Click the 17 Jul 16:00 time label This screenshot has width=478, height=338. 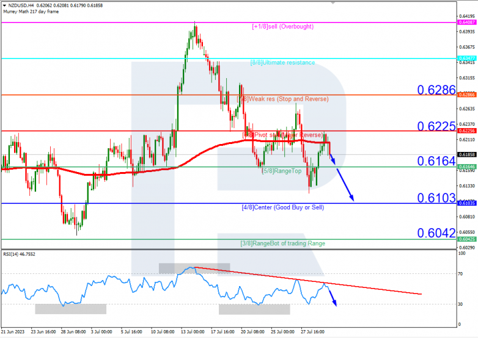[222, 332]
